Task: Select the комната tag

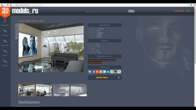Action: point(102,60)
